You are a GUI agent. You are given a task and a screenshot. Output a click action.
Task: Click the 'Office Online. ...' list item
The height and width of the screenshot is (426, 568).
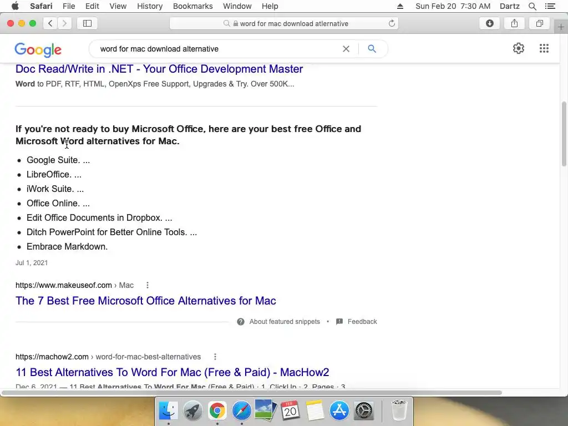(x=58, y=204)
